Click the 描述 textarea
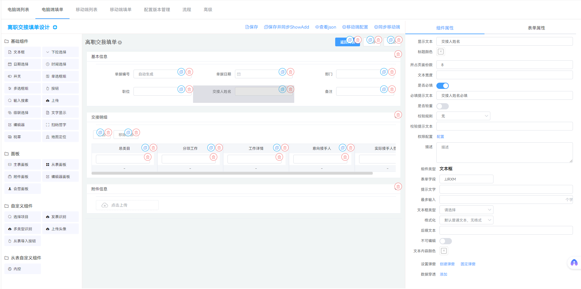Image resolution: width=581 pixels, height=289 pixels. [x=505, y=153]
